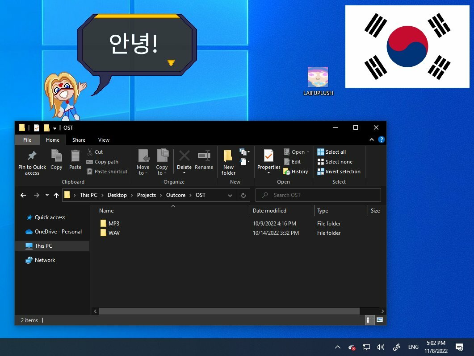
Task: Open the notification center icon
Action: (459, 347)
